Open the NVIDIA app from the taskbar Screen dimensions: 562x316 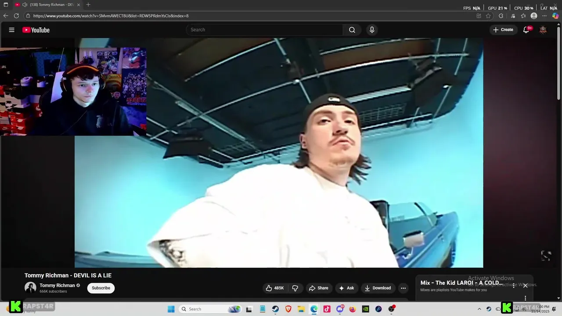(365, 309)
